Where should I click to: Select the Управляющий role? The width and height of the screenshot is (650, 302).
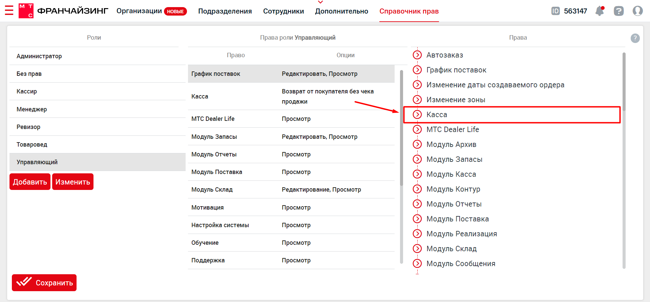98,162
